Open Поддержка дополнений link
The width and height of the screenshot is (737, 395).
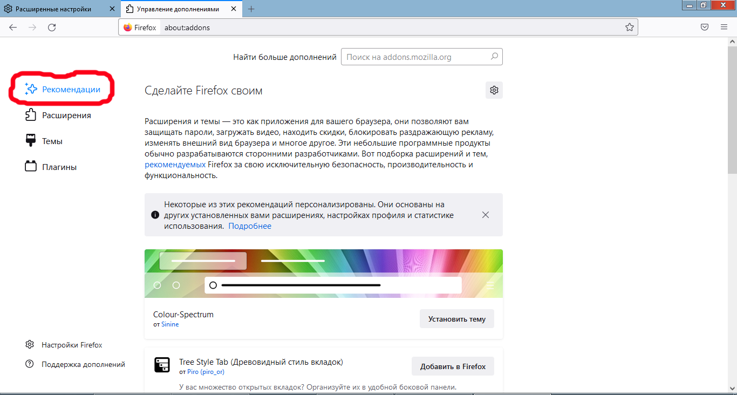click(75, 364)
